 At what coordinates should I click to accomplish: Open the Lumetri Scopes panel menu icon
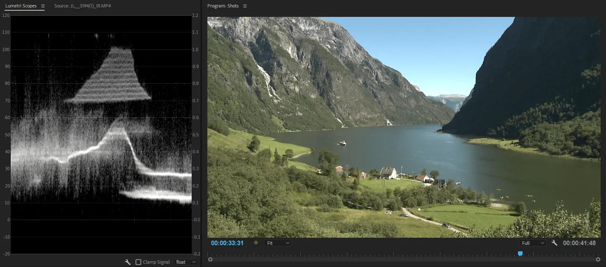pyautogui.click(x=43, y=6)
